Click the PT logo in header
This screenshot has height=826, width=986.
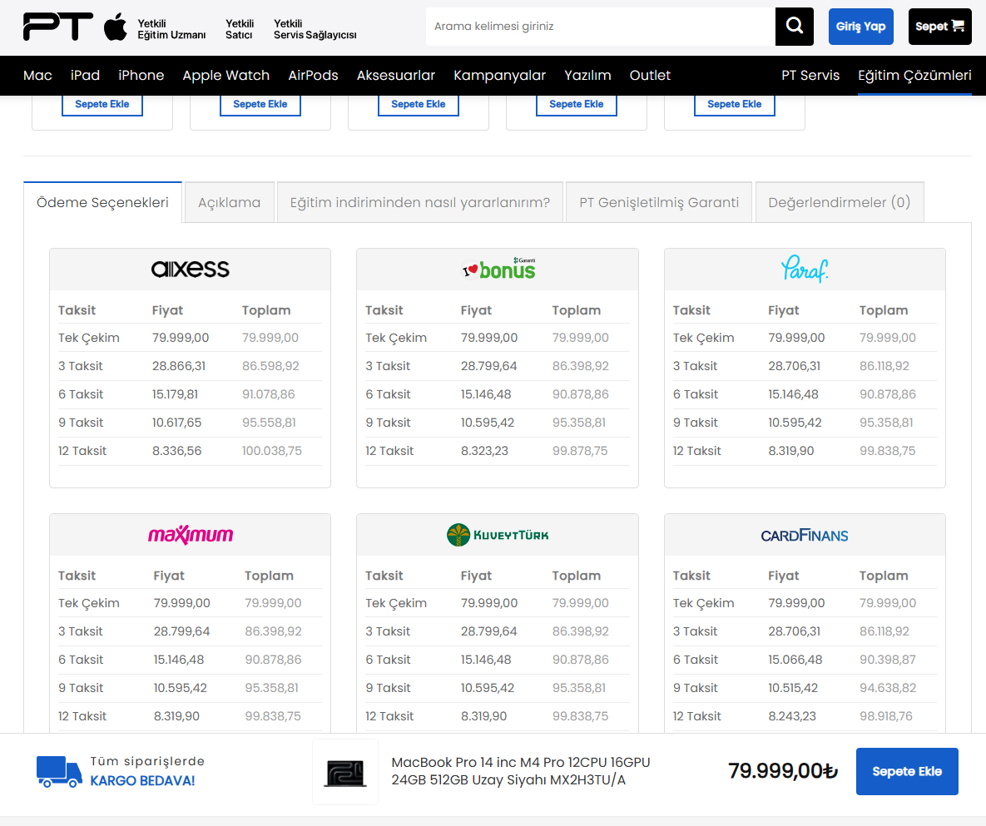tap(58, 27)
